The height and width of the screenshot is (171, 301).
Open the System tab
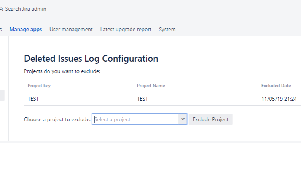pyautogui.click(x=167, y=29)
